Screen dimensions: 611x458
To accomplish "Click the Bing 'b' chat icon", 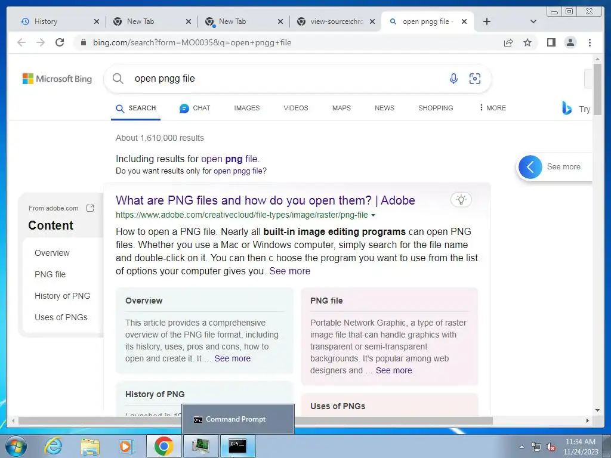I will pos(567,108).
